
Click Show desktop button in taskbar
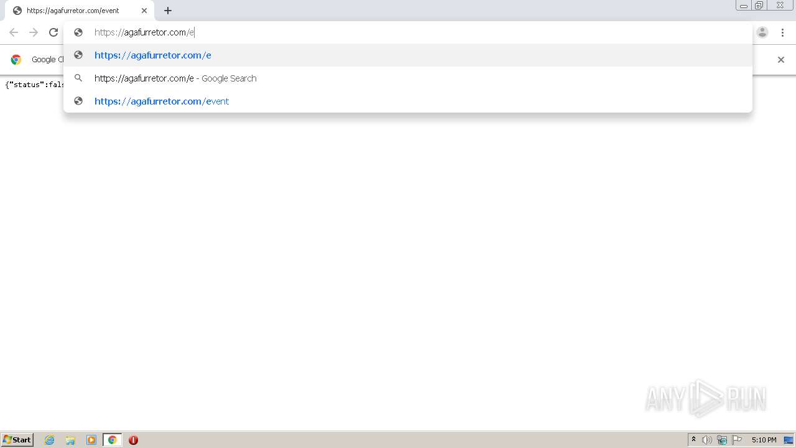click(x=789, y=440)
